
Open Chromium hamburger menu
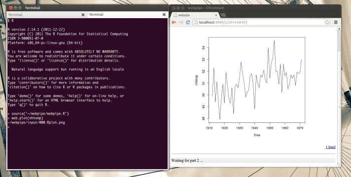click(336, 22)
